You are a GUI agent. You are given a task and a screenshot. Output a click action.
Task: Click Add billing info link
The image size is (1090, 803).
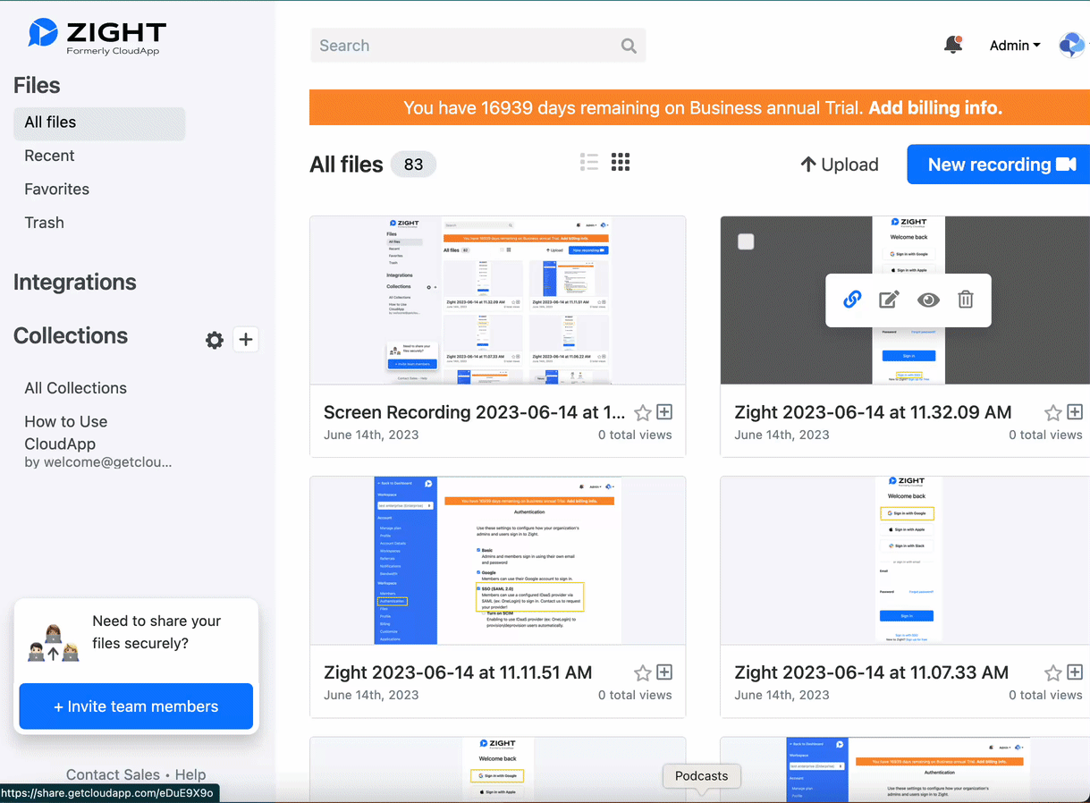click(x=935, y=108)
